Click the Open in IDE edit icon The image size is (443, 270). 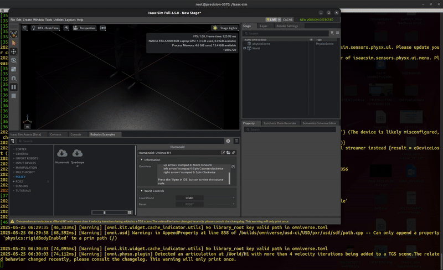tap(223, 152)
